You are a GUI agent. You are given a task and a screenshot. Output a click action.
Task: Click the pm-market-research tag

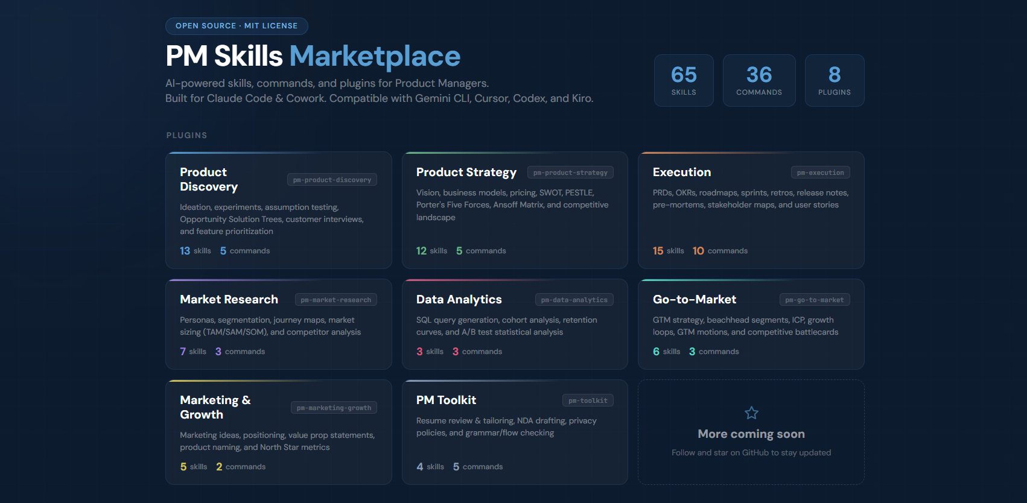point(335,300)
